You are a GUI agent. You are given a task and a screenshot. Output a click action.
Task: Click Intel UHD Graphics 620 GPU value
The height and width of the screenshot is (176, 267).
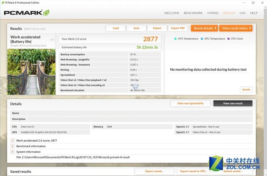pos(43,132)
